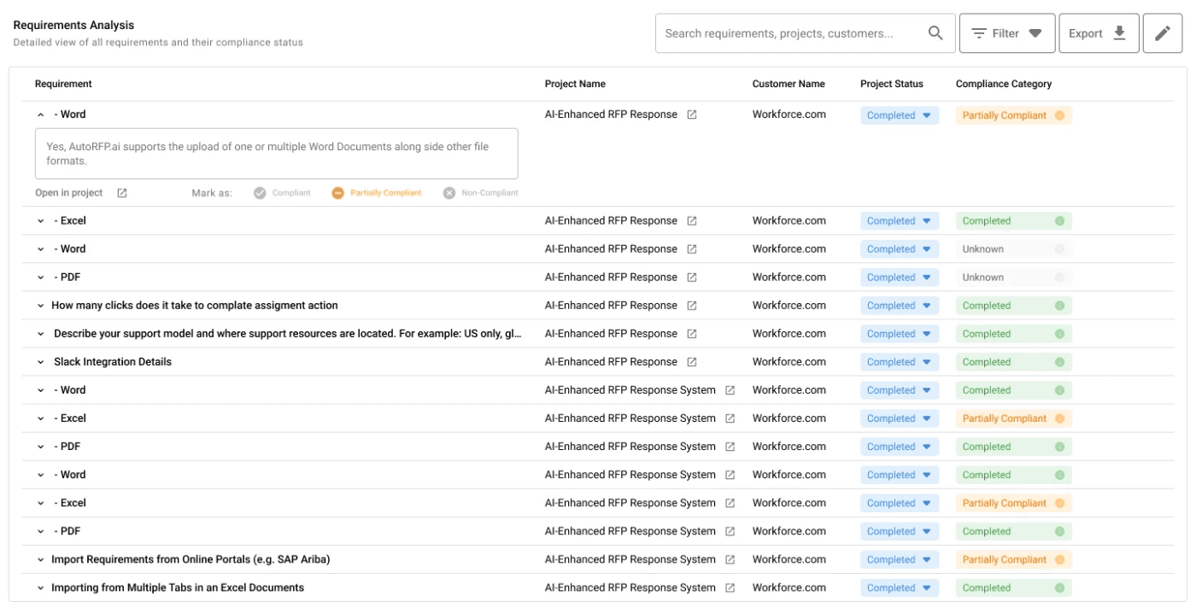
Task: Open project link icon for Excel row with Completed compliance
Action: 692,221
